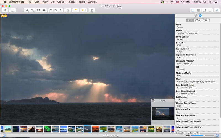Click the trash icon to delete photo
Viewport: 221px width, 138px height.
point(92,10)
